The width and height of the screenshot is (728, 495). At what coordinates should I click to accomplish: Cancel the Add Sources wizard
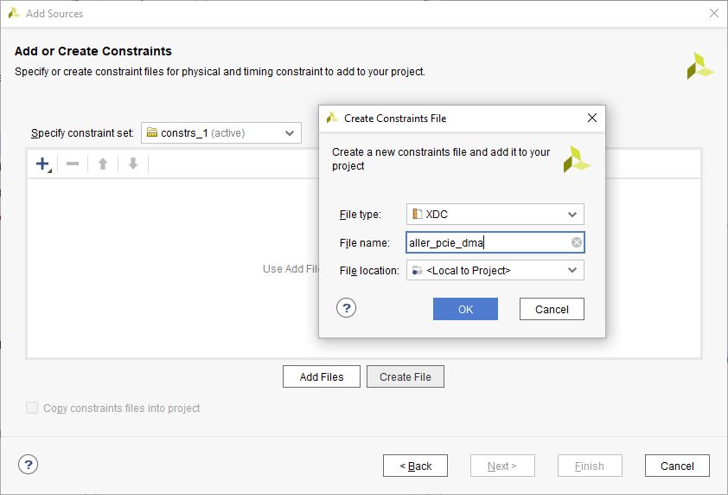677,466
